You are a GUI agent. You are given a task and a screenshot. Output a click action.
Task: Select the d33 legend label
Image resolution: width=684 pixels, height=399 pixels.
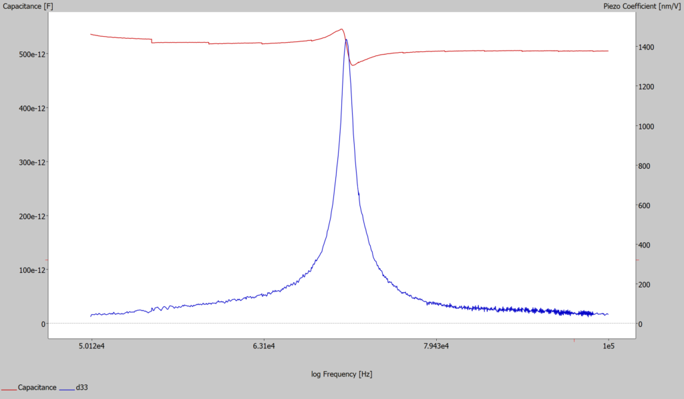tap(81, 388)
